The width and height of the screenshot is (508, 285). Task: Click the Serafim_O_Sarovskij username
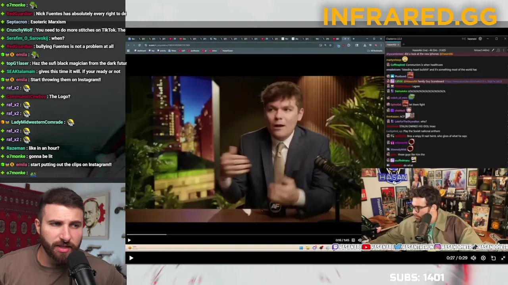(27, 38)
